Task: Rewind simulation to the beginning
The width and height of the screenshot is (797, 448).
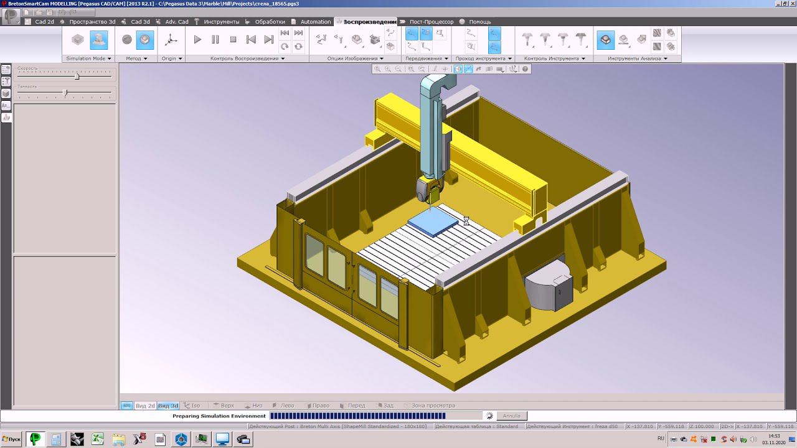Action: click(285, 33)
